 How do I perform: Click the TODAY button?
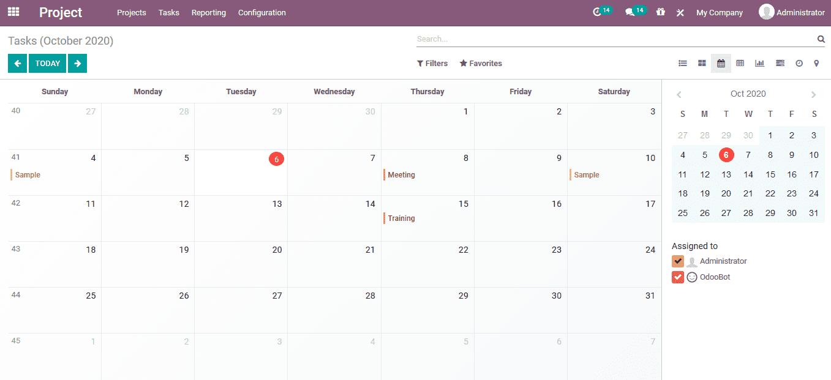click(47, 63)
